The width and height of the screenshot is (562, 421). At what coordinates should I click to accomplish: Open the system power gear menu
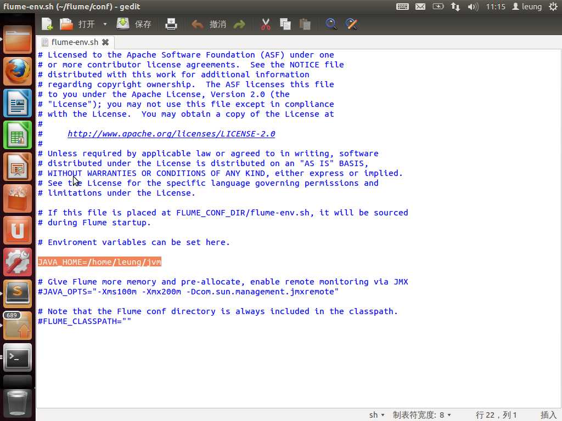pyautogui.click(x=553, y=7)
